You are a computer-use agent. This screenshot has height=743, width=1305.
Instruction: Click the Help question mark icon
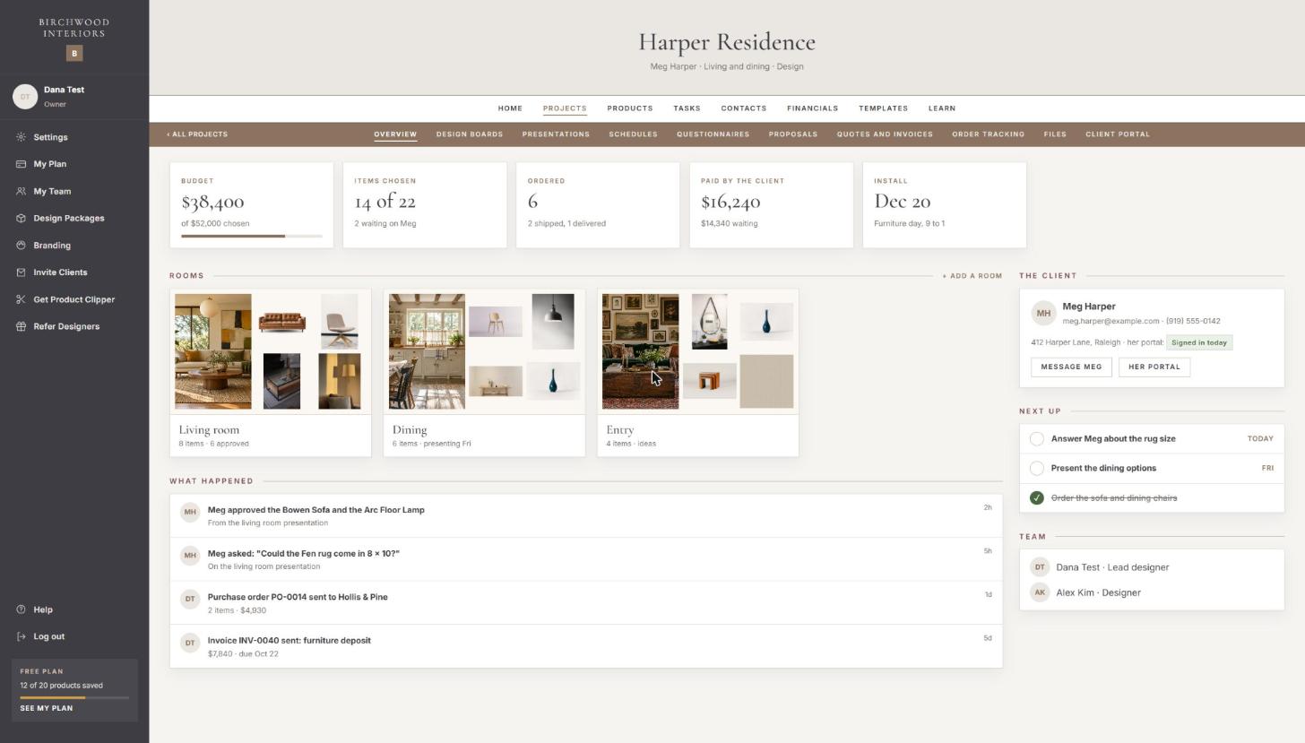pyautogui.click(x=21, y=609)
